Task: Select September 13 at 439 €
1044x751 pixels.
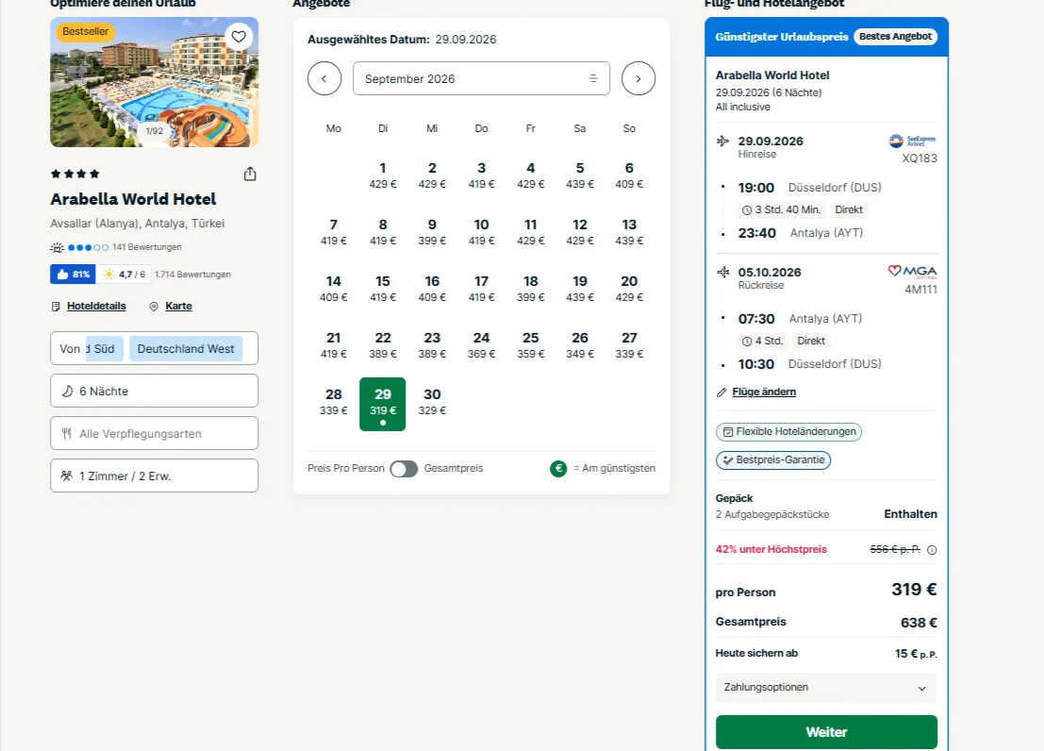Action: click(629, 232)
